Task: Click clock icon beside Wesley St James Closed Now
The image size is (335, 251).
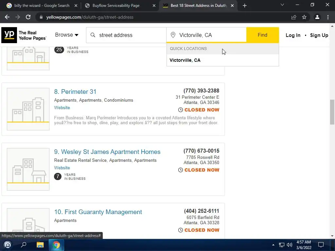Action: [181, 170]
